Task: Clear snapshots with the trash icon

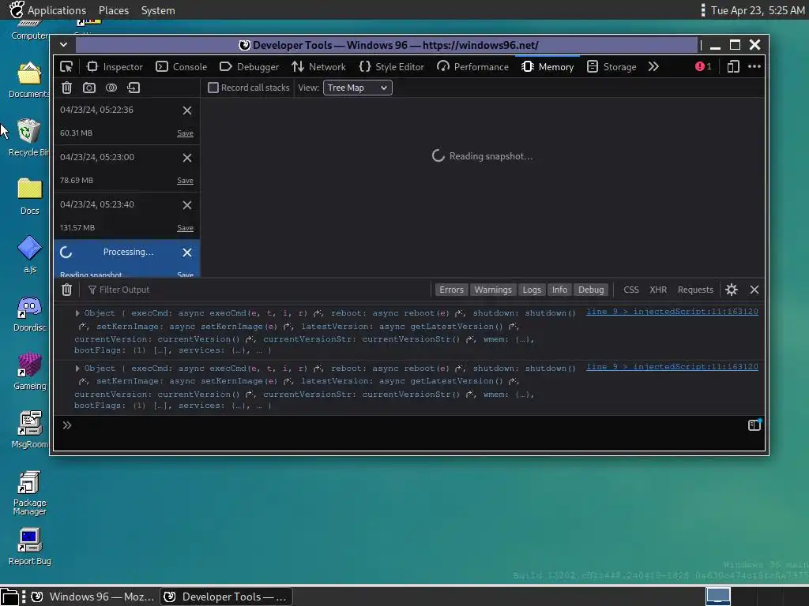Action: point(66,88)
